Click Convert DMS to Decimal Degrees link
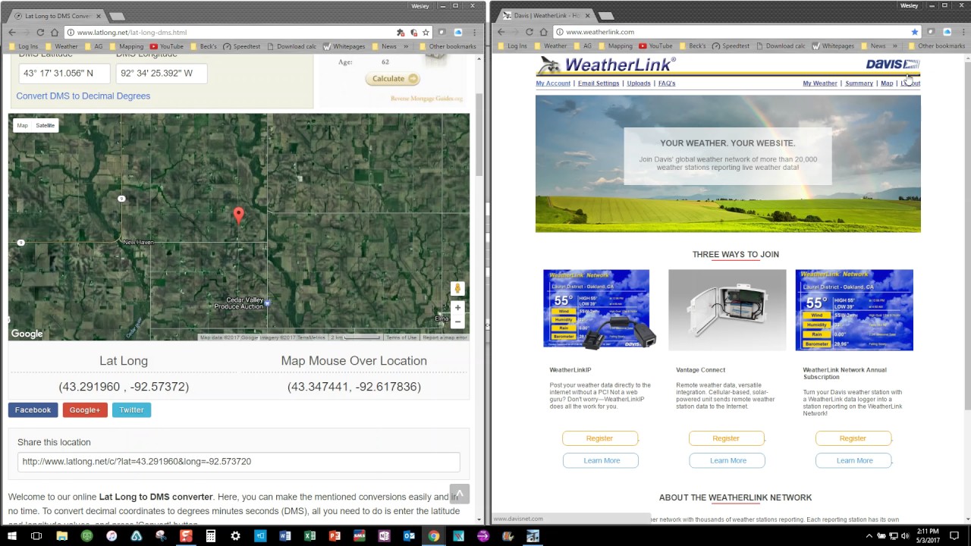971x546 pixels. click(x=83, y=96)
